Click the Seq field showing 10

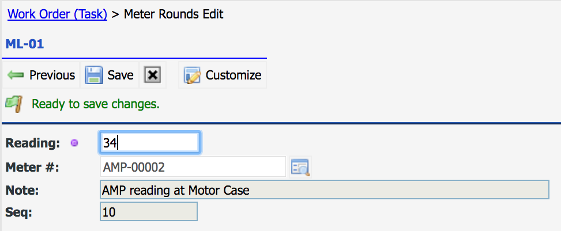149,211
